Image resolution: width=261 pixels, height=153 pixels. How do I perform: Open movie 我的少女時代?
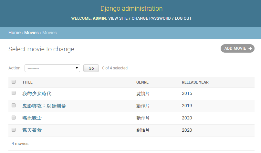[x=37, y=94]
